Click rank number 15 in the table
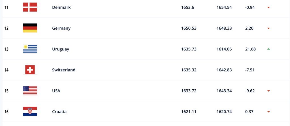Image resolution: width=290 pixels, height=126 pixels. (x=7, y=91)
